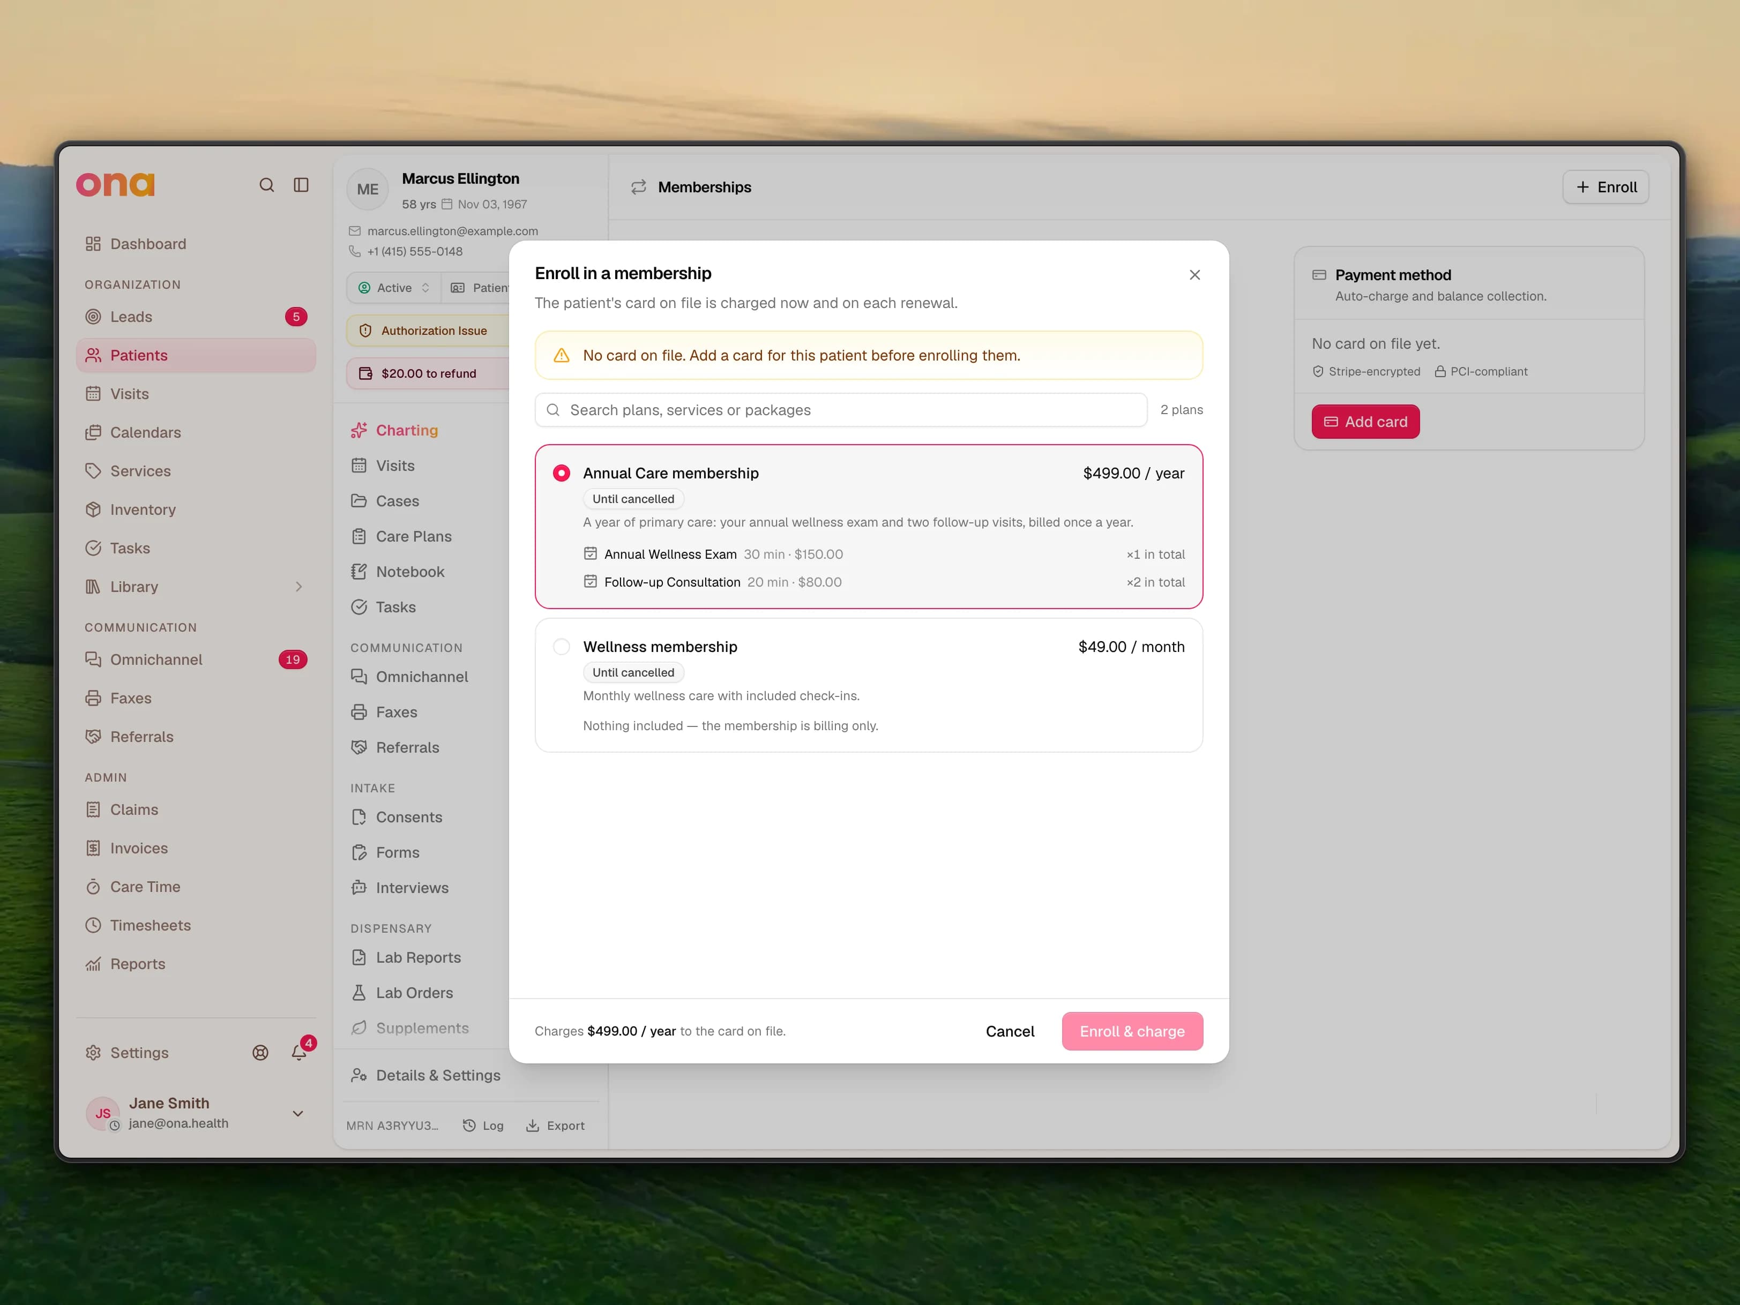
Task: Click the Memberships refresh arrows icon
Action: tap(639, 187)
